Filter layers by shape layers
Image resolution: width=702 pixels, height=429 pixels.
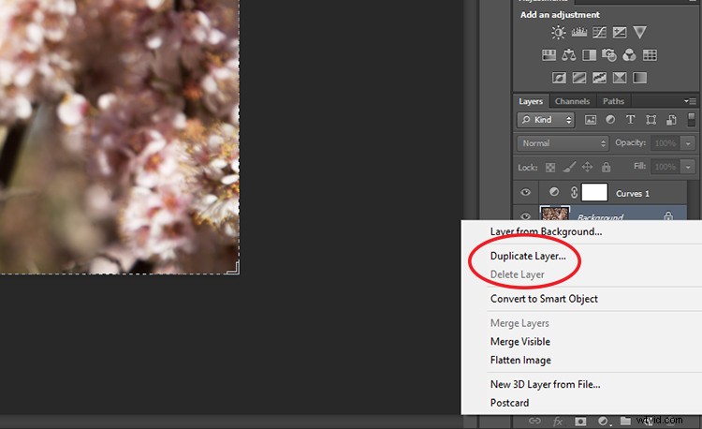click(x=651, y=120)
